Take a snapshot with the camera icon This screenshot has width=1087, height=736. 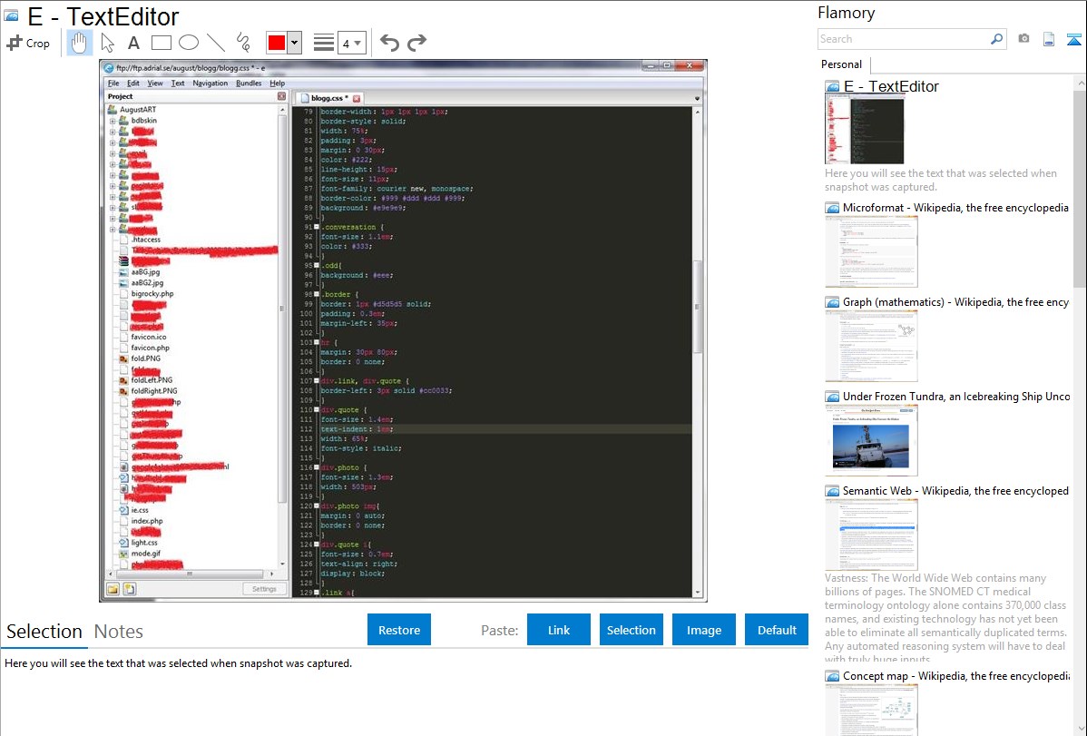tap(1023, 39)
